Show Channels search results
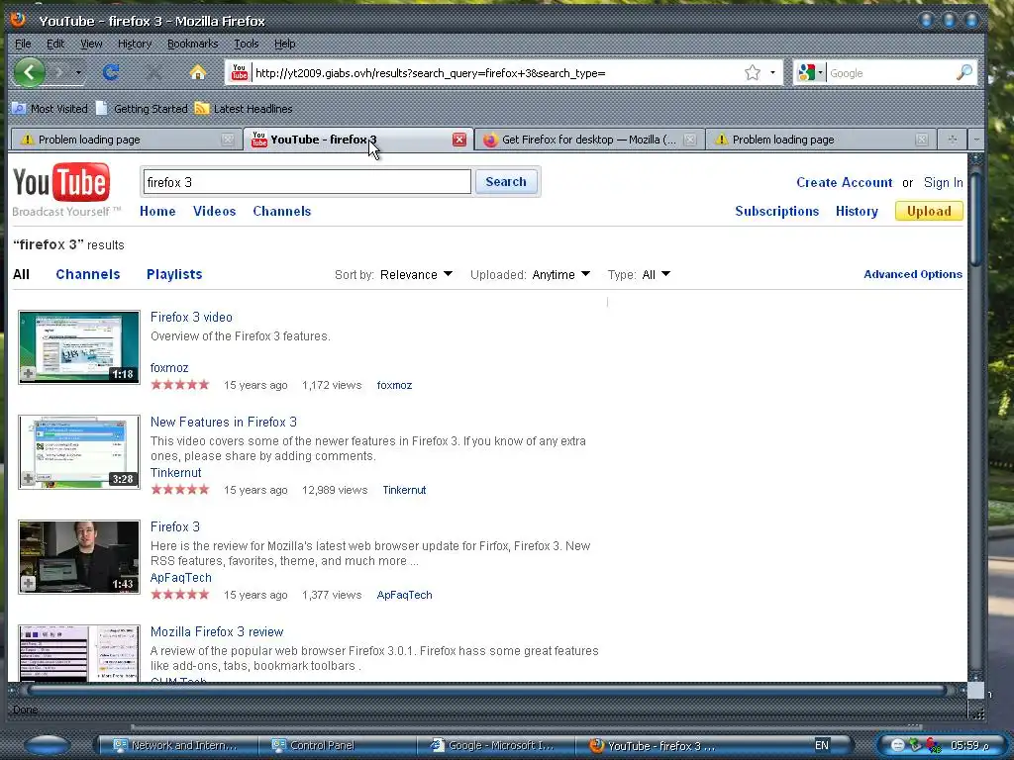Viewport: 1014px width, 760px height. pyautogui.click(x=88, y=274)
